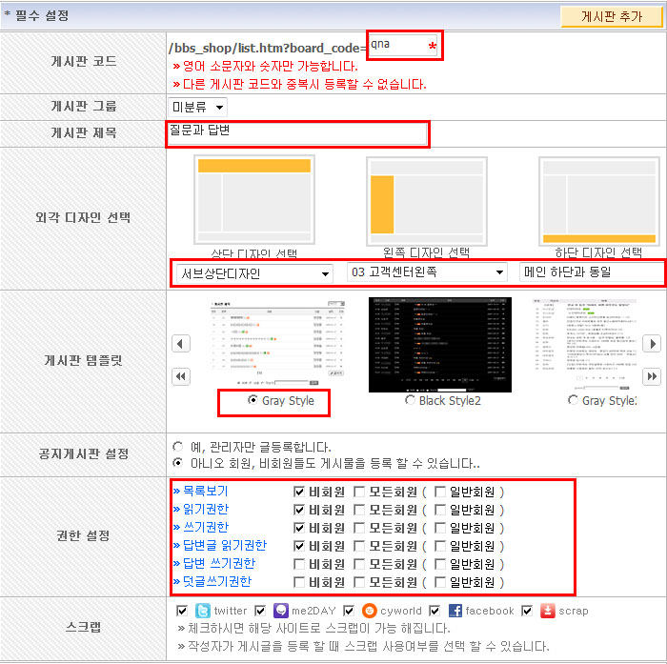The height and width of the screenshot is (664, 667).
Task: Check 일반회원 for 덧글쓰기권한
Action: (x=440, y=582)
